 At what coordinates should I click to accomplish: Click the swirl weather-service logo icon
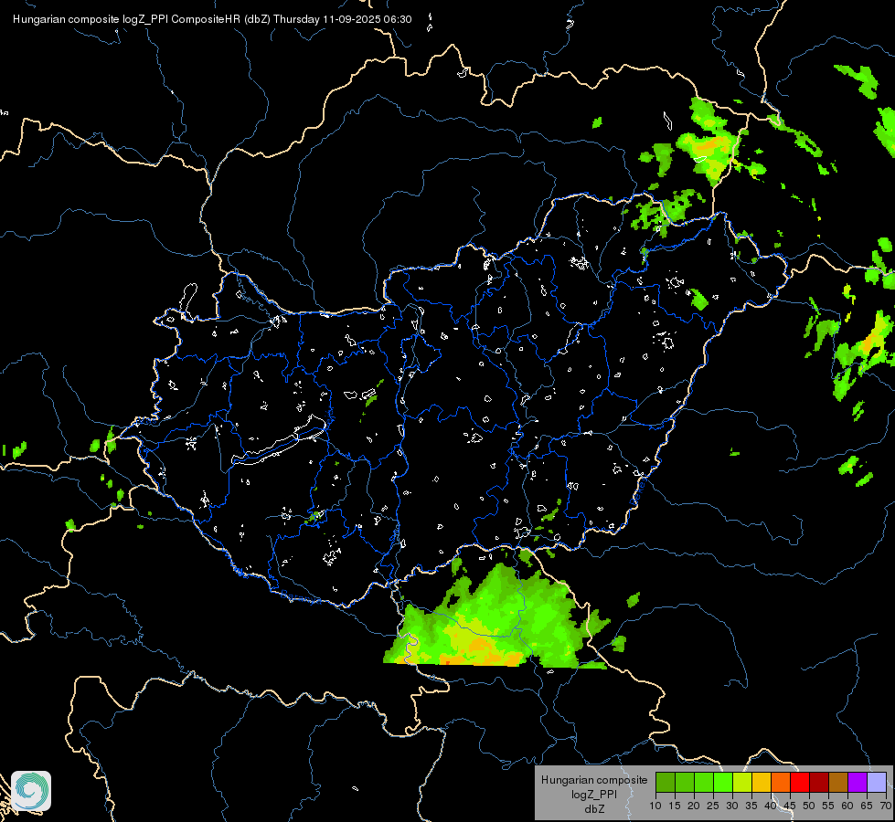click(31, 791)
